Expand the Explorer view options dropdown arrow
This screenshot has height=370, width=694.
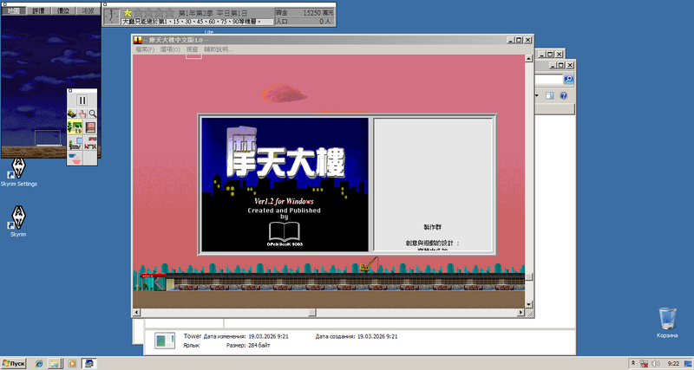[537, 95]
